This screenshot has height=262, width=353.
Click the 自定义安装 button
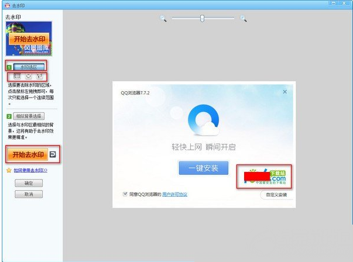(276, 195)
